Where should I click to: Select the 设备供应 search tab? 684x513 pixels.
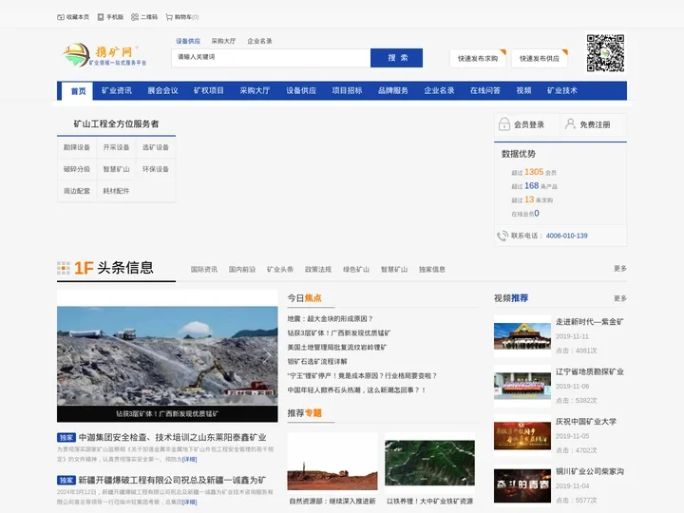pyautogui.click(x=188, y=41)
